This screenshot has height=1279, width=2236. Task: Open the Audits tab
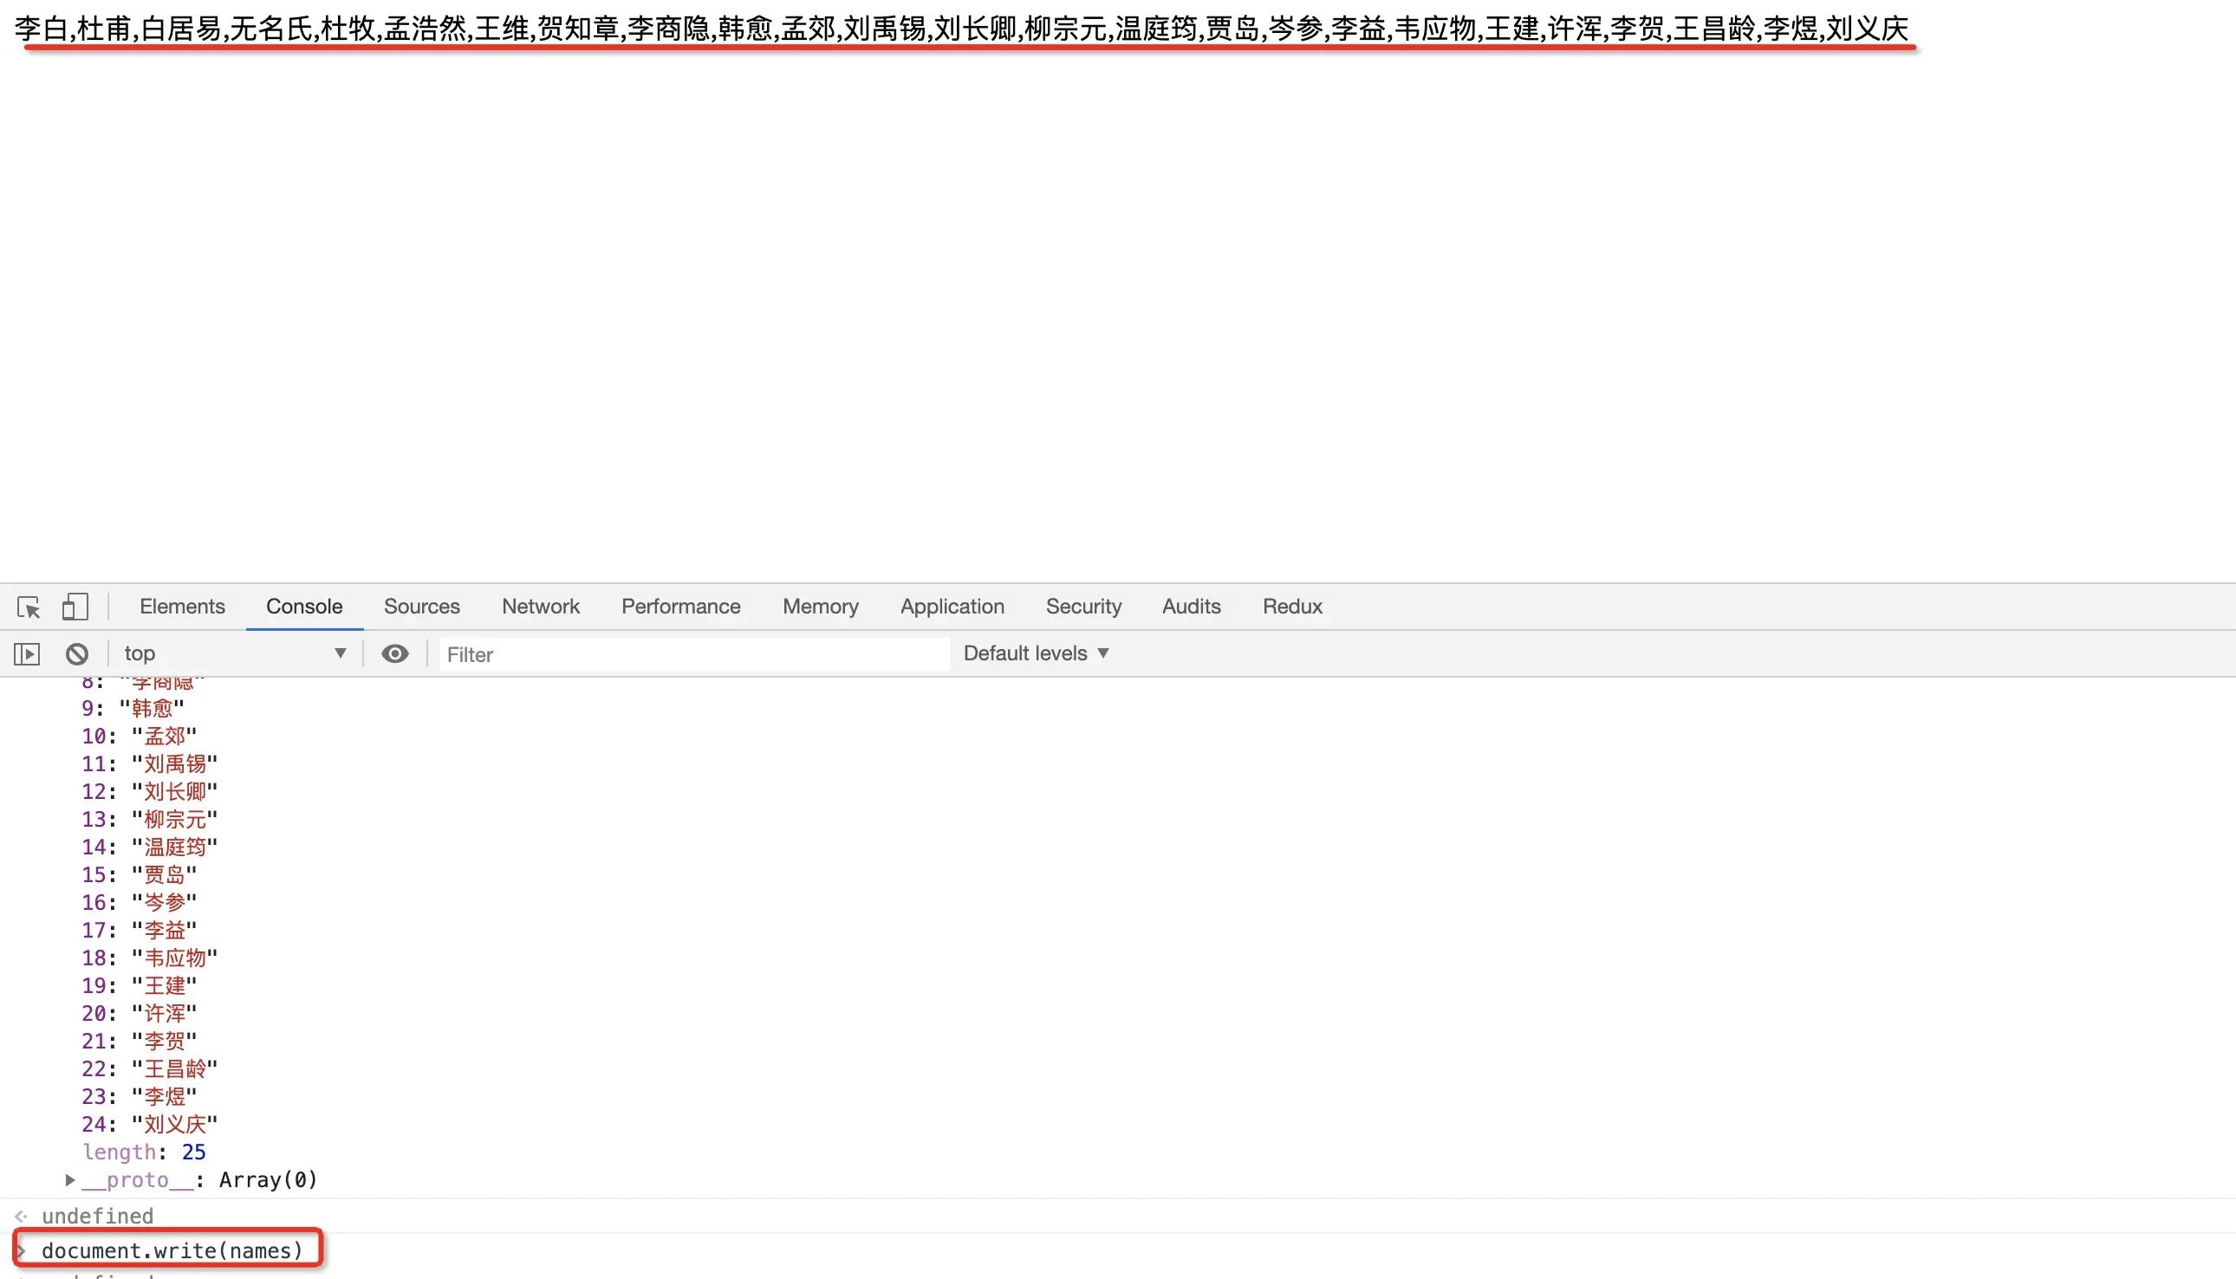pyautogui.click(x=1191, y=607)
